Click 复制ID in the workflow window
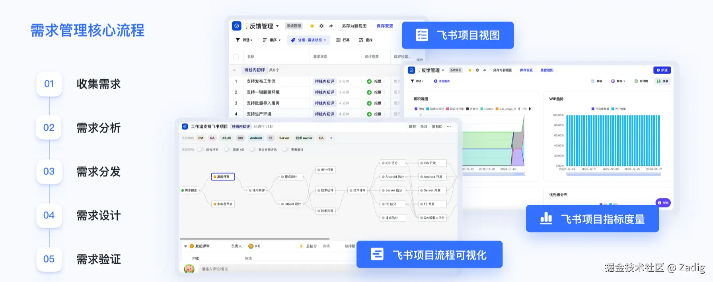Viewport: 713px width, 282px height. (437, 127)
